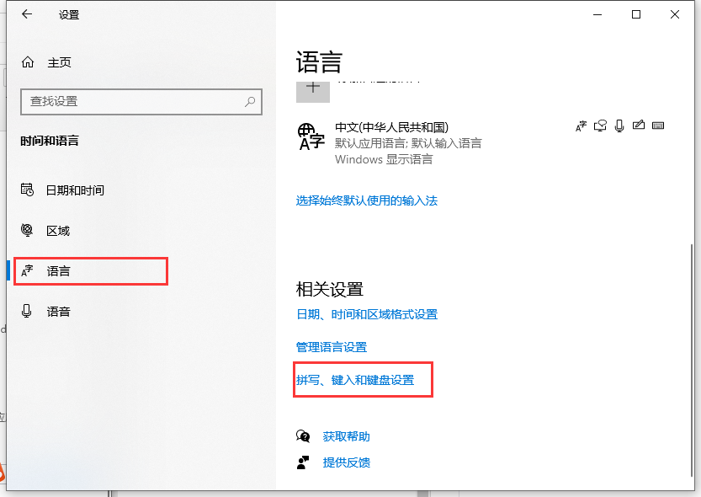Open the 日期和时间 settings page
Image resolution: width=701 pixels, height=497 pixels.
[x=75, y=190]
